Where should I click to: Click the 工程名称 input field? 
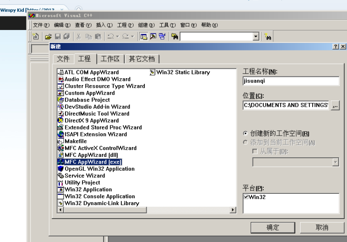point(291,81)
